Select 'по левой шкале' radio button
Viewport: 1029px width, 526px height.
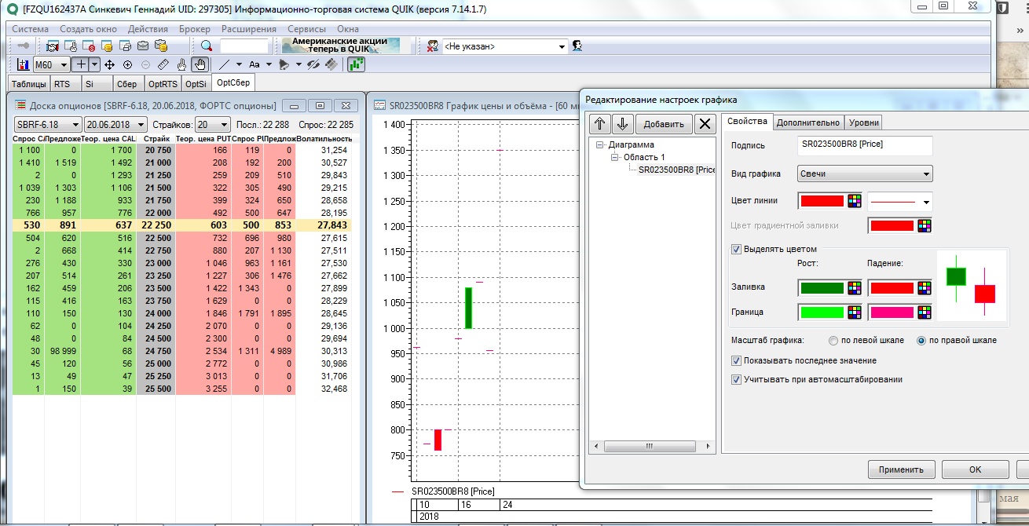pyautogui.click(x=833, y=340)
